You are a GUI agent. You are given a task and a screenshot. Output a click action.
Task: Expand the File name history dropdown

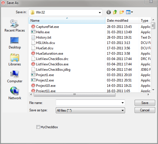tap(123, 103)
